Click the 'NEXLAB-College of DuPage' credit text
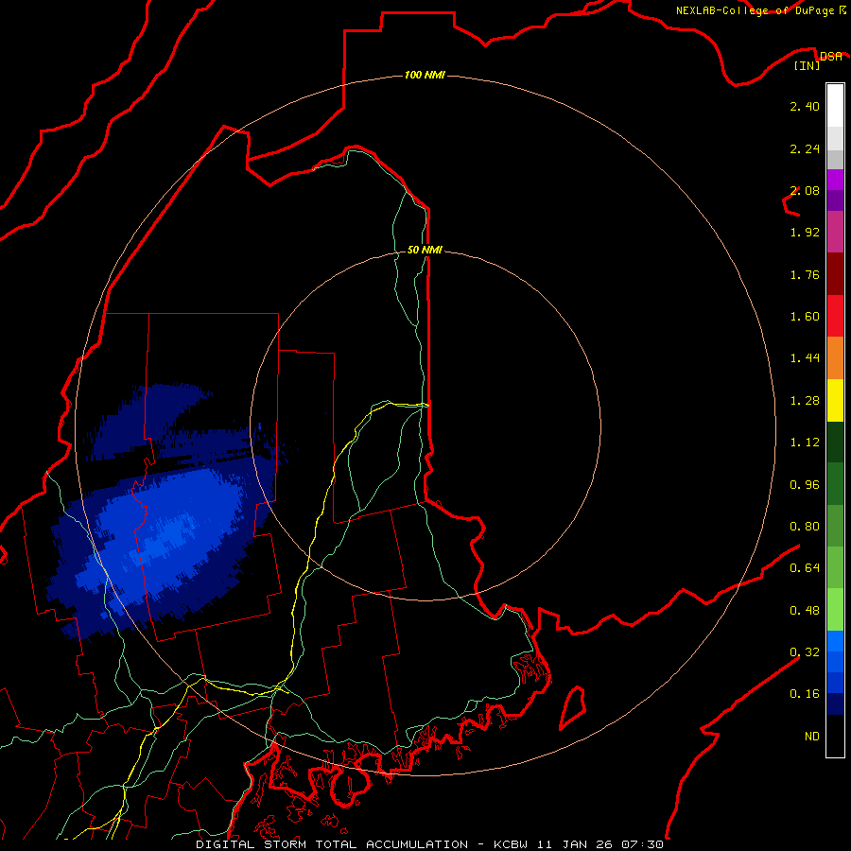The width and height of the screenshot is (851, 851). click(756, 10)
